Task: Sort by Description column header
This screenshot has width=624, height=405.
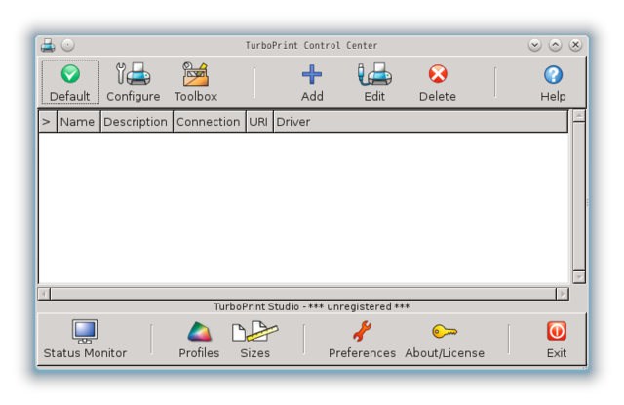Action: [x=136, y=122]
